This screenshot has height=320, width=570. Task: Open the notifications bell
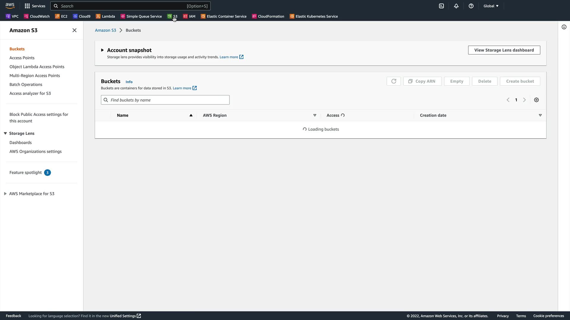(456, 6)
